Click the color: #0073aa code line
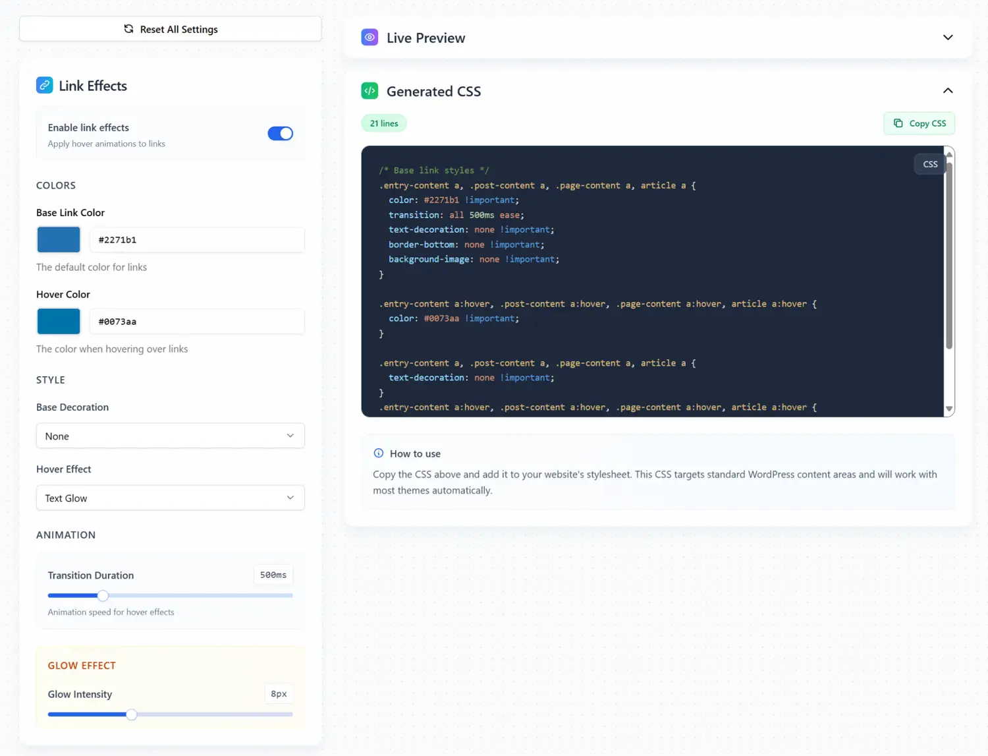 (x=454, y=318)
